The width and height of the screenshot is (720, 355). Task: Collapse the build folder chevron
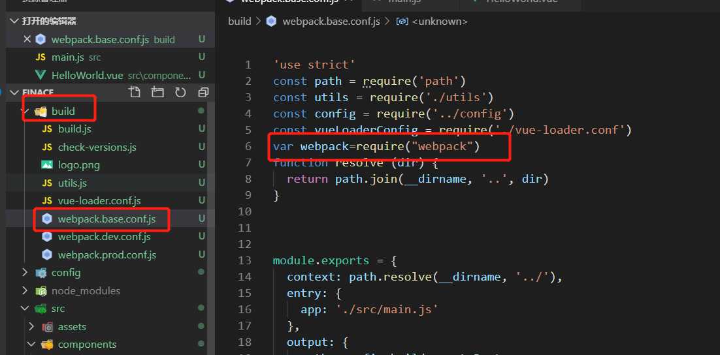tap(25, 111)
